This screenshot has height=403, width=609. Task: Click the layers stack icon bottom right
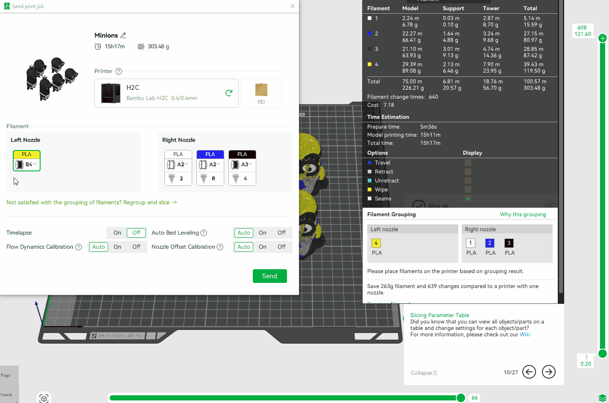coord(602,398)
